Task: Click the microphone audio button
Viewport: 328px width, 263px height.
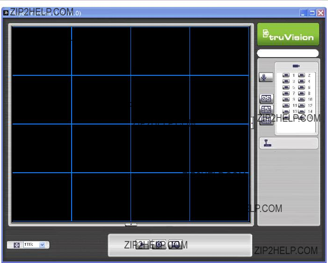Action: point(266,77)
